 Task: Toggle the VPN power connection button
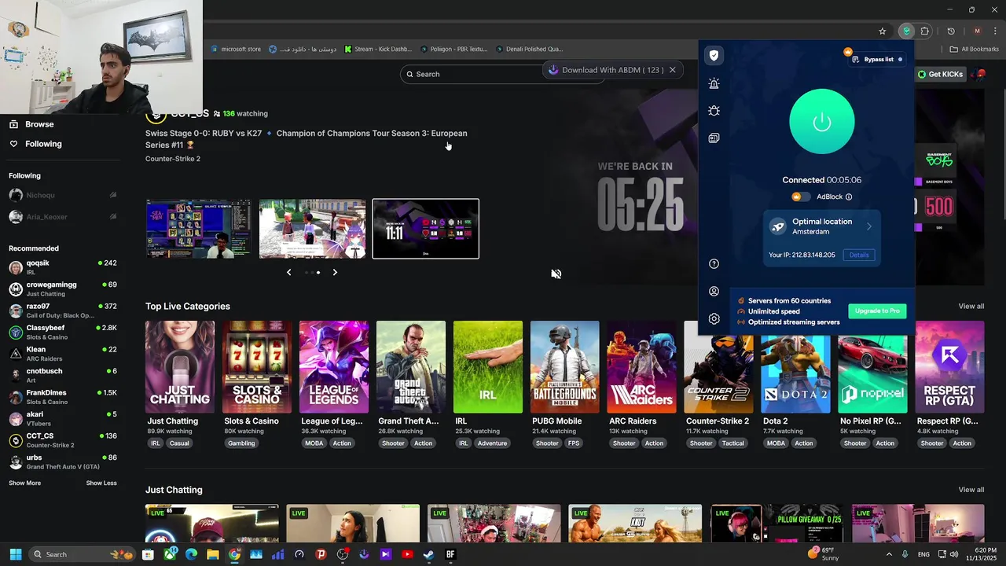[821, 122]
